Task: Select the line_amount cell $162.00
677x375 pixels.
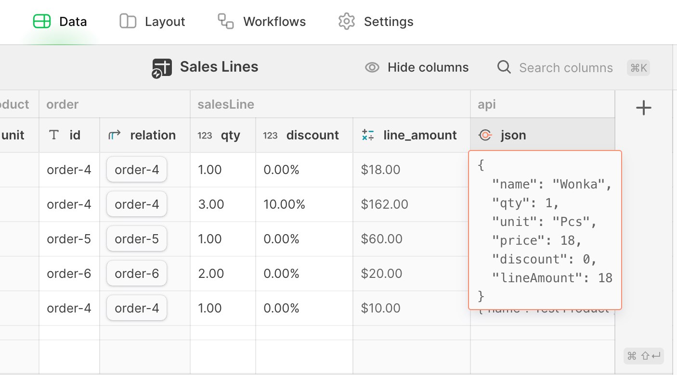Action: (x=412, y=204)
